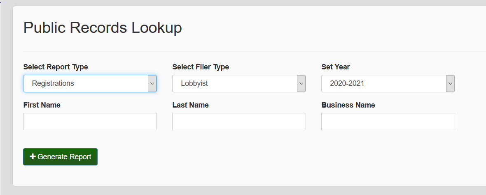
Task: Click the Set Year label
Action: (336, 67)
